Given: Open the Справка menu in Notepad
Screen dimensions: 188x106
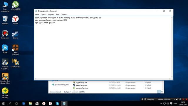Looking at the screenshot, I should pos(64,14).
